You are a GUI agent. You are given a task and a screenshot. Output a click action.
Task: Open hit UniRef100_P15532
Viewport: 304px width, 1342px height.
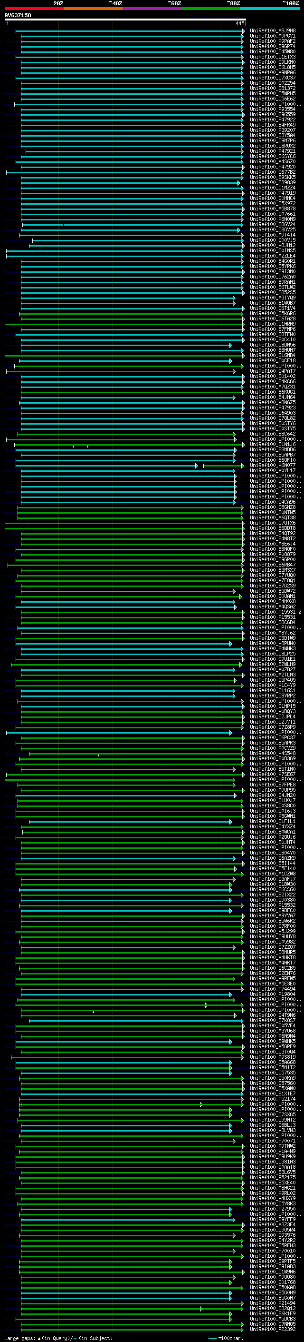(273, 905)
